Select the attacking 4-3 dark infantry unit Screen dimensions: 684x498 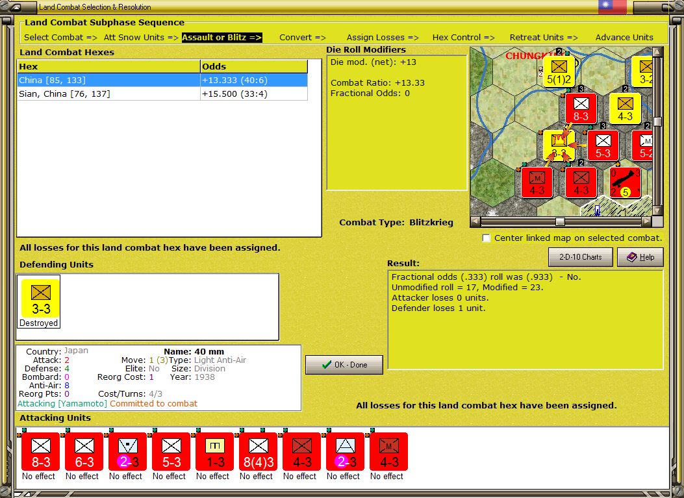302,452
